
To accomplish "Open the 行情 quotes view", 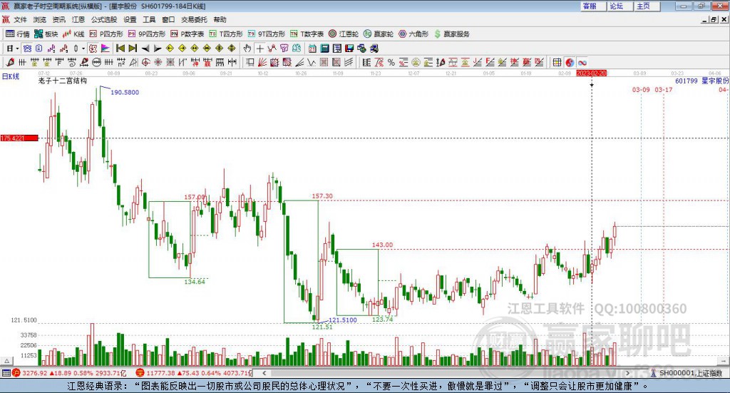I will point(18,34).
